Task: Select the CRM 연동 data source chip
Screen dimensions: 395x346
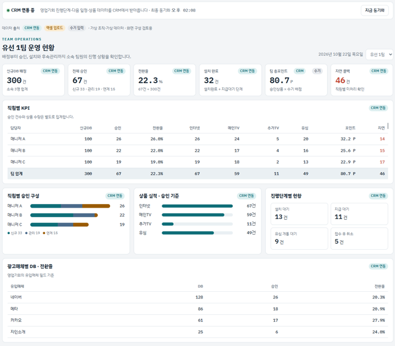Action: click(32, 28)
